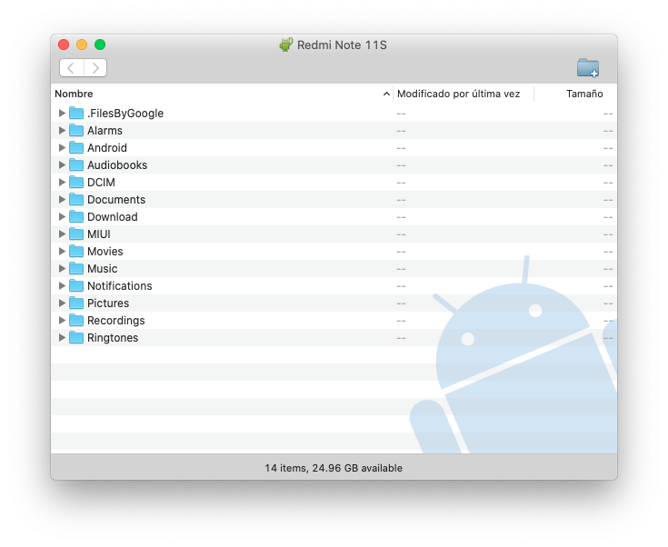Screen dimensions: 668x547
Task: Click the Movies folder icon
Action: point(76,251)
